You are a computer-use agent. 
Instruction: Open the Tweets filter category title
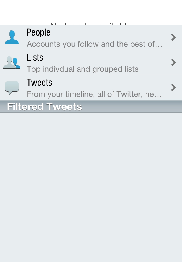(39, 83)
